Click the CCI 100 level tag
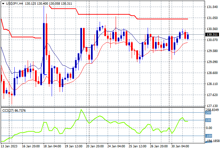This screenshot has width=220, height=150. pyautogui.click(x=208, y=120)
